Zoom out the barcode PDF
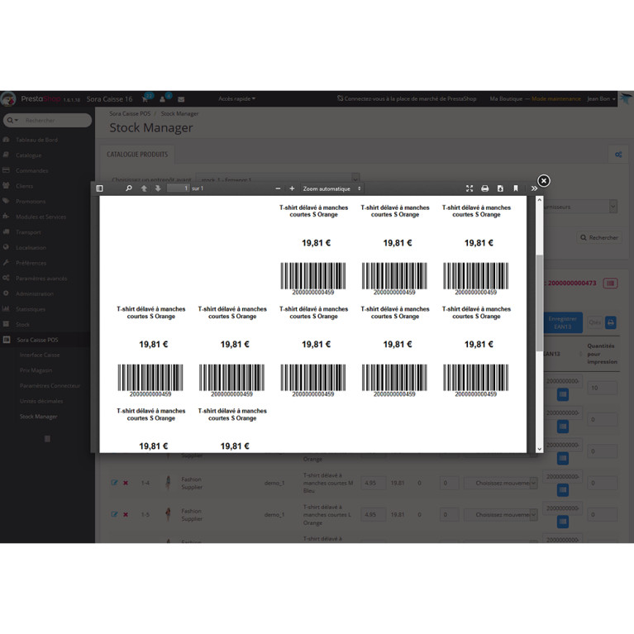This screenshot has height=634, width=634. [278, 188]
